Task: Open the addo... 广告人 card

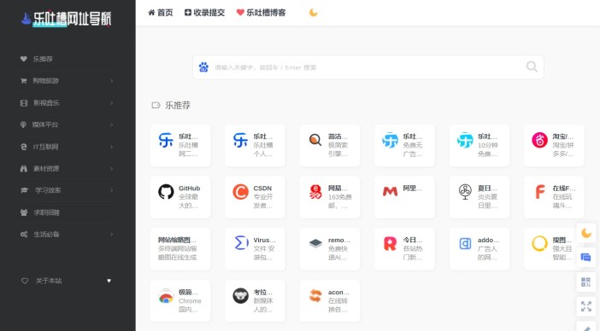Action: [479, 249]
